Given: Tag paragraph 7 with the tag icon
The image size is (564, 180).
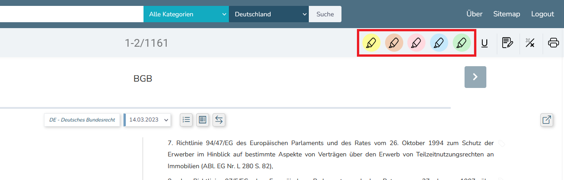Looking at the screenshot, I should point(501,143).
